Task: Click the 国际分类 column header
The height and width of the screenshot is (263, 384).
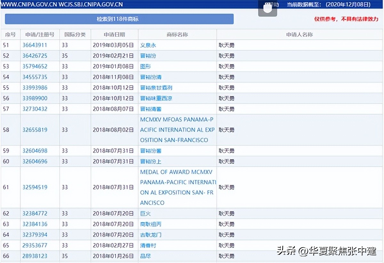Action: 75,34
